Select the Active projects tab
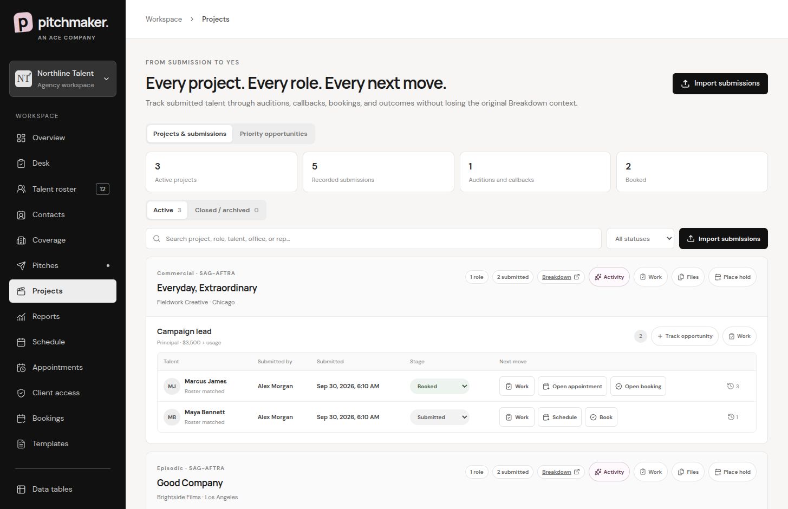788x509 pixels. [x=167, y=210]
